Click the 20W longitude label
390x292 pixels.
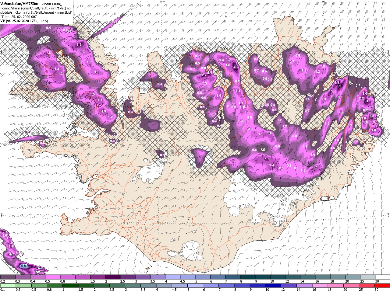pos(162,2)
